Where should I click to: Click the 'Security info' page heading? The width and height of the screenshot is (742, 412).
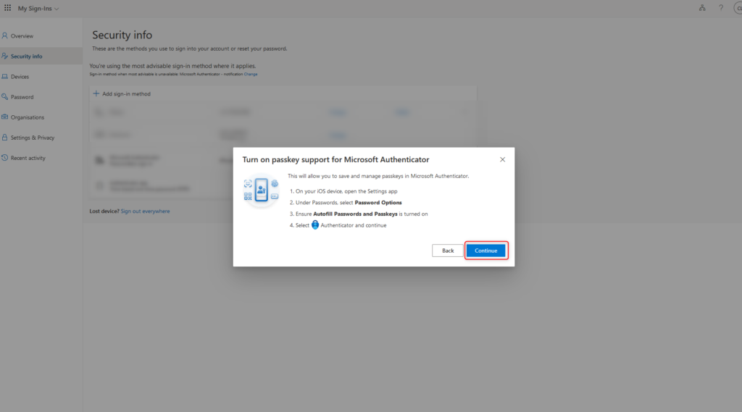(122, 35)
